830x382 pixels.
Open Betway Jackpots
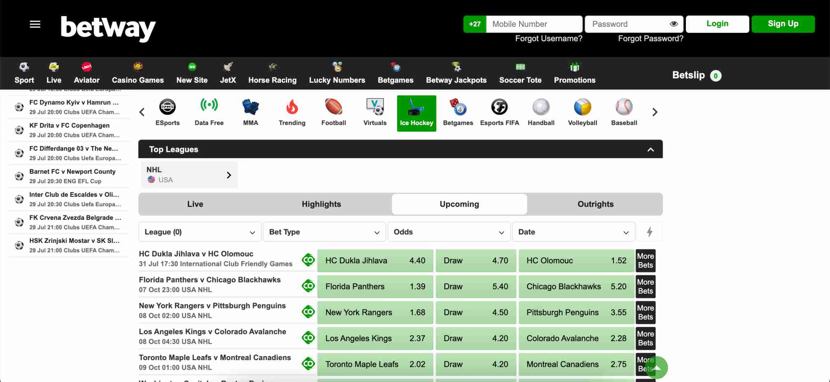pos(456,73)
